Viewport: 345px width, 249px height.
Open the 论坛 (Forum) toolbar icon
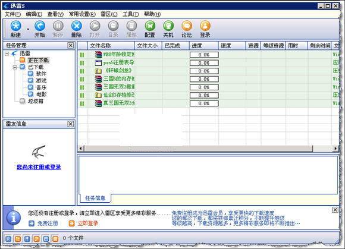187,29
